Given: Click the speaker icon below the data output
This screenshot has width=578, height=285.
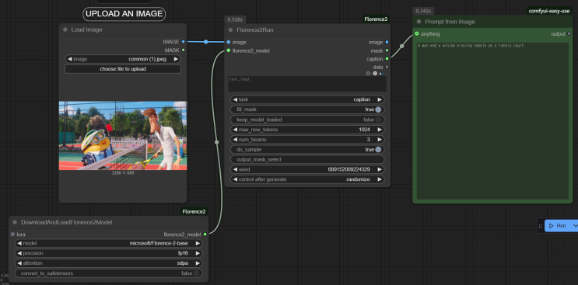Looking at the screenshot, I should coord(381,74).
